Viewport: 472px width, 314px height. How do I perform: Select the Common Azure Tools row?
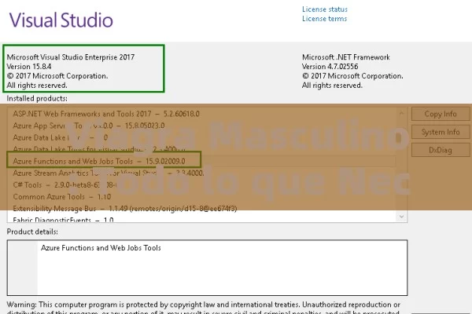click(x=201, y=197)
